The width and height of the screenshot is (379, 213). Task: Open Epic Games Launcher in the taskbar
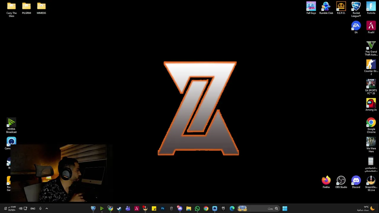point(223,209)
